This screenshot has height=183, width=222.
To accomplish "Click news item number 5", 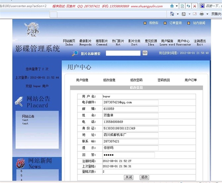I will tap(22, 176).
